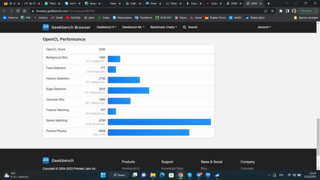The width and height of the screenshot is (320, 180).
Task: Open the YouTube bookmark
Action: pos(73,18)
